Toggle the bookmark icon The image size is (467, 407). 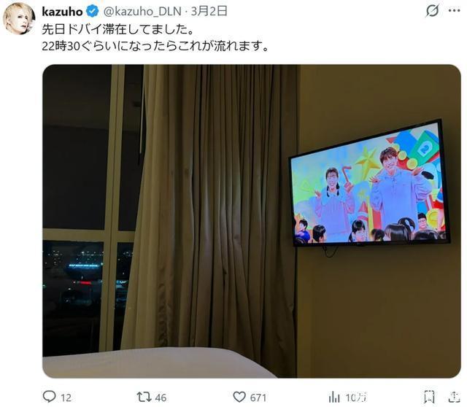pos(429,397)
